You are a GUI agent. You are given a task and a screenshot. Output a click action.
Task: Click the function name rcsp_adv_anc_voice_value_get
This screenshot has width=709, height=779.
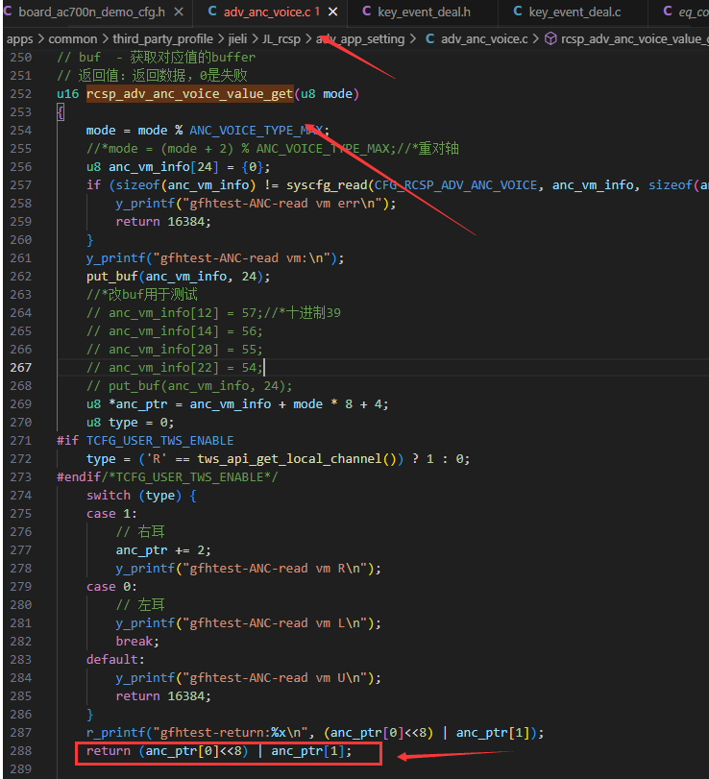190,94
